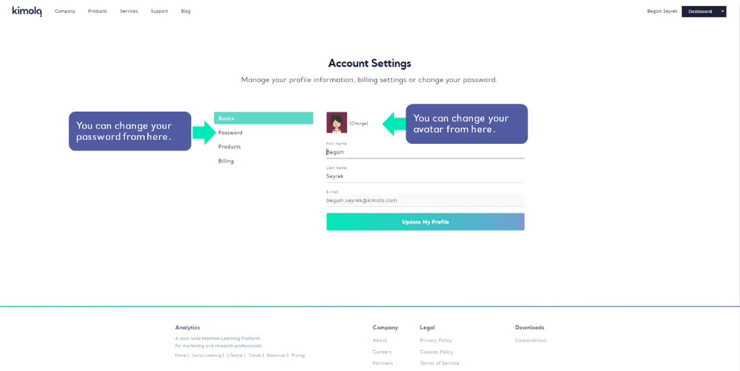The width and height of the screenshot is (740, 371).
Task: Open the Products menu in navbar
Action: [98, 11]
